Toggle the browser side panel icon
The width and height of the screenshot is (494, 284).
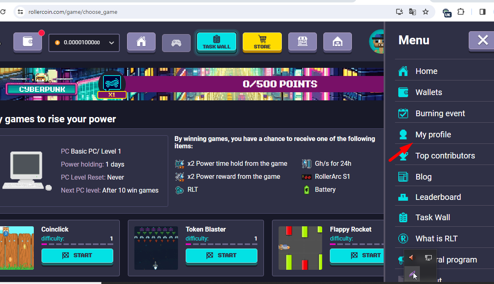tap(483, 12)
